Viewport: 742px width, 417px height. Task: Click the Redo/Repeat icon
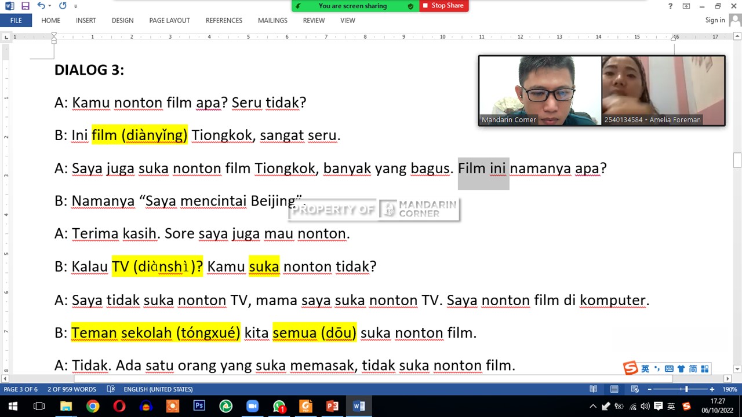(63, 6)
